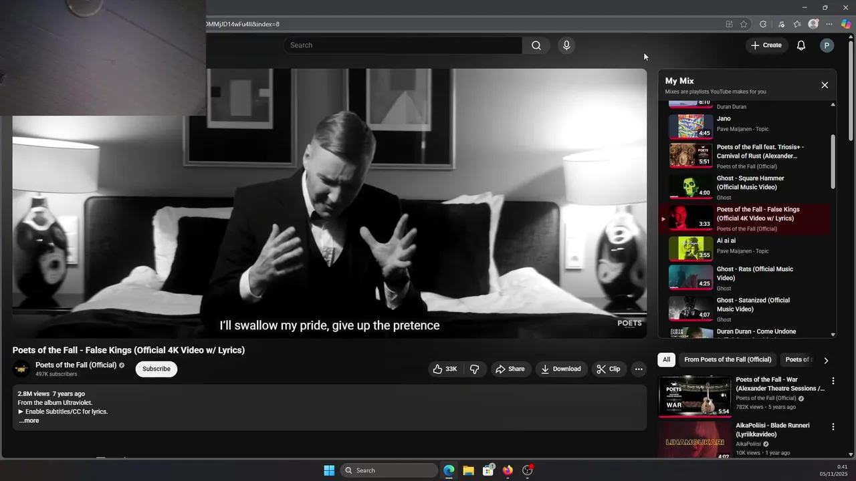856x481 pixels.
Task: Click the video player frame
Action: (329, 203)
